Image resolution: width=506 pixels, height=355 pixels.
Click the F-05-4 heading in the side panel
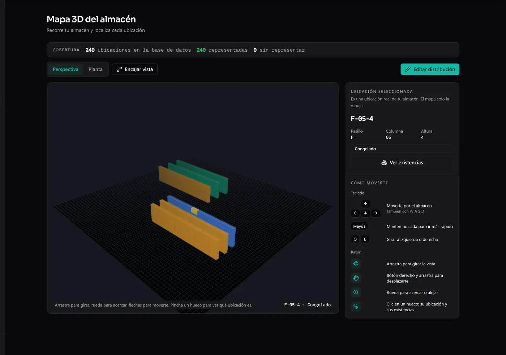click(362, 119)
